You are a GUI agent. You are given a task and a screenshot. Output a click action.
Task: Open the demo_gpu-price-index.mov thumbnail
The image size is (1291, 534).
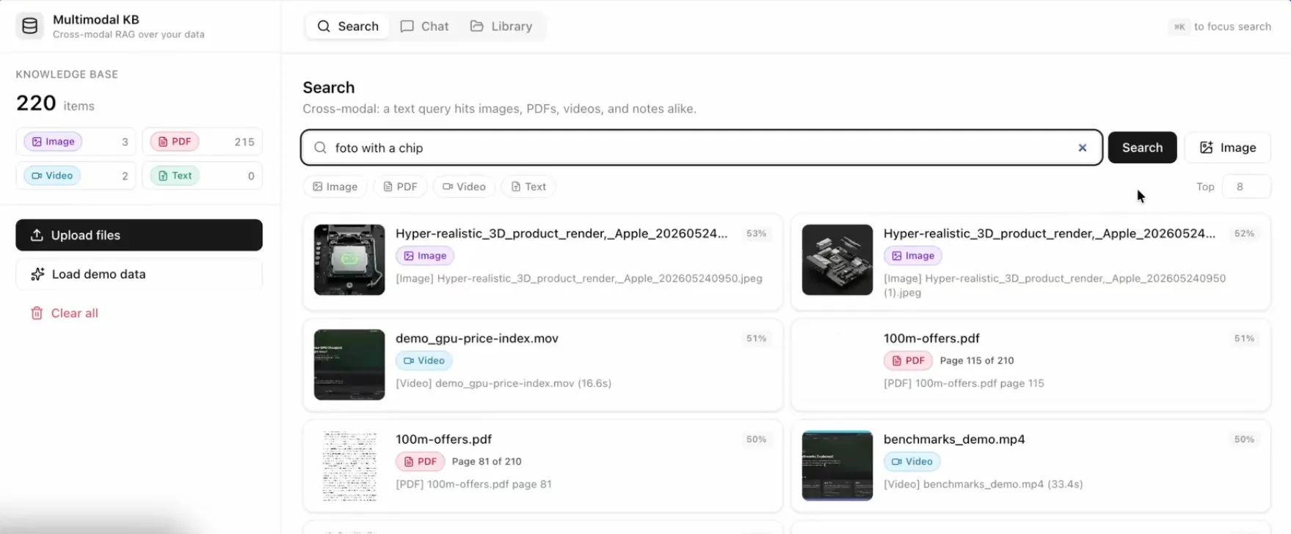[349, 365]
